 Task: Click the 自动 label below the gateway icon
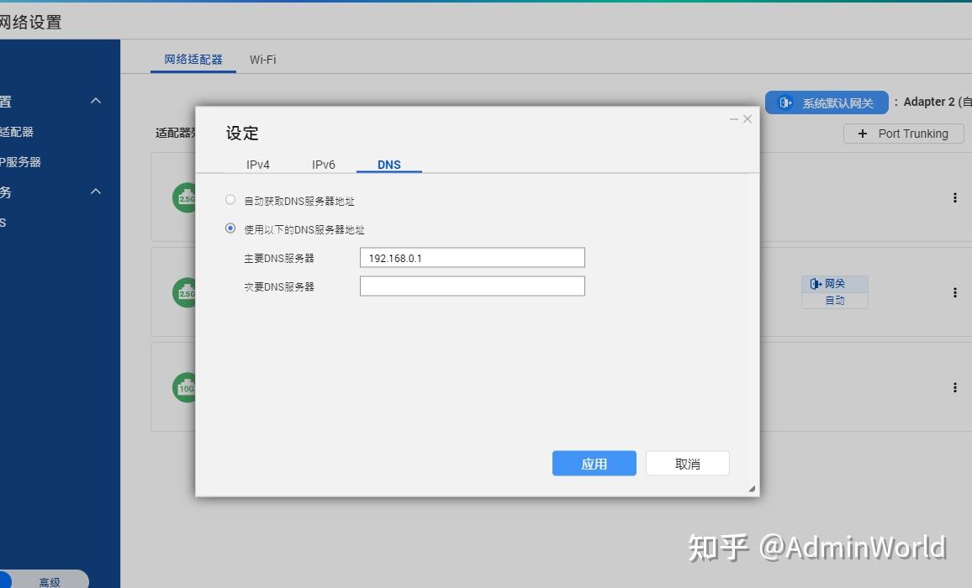click(x=833, y=299)
